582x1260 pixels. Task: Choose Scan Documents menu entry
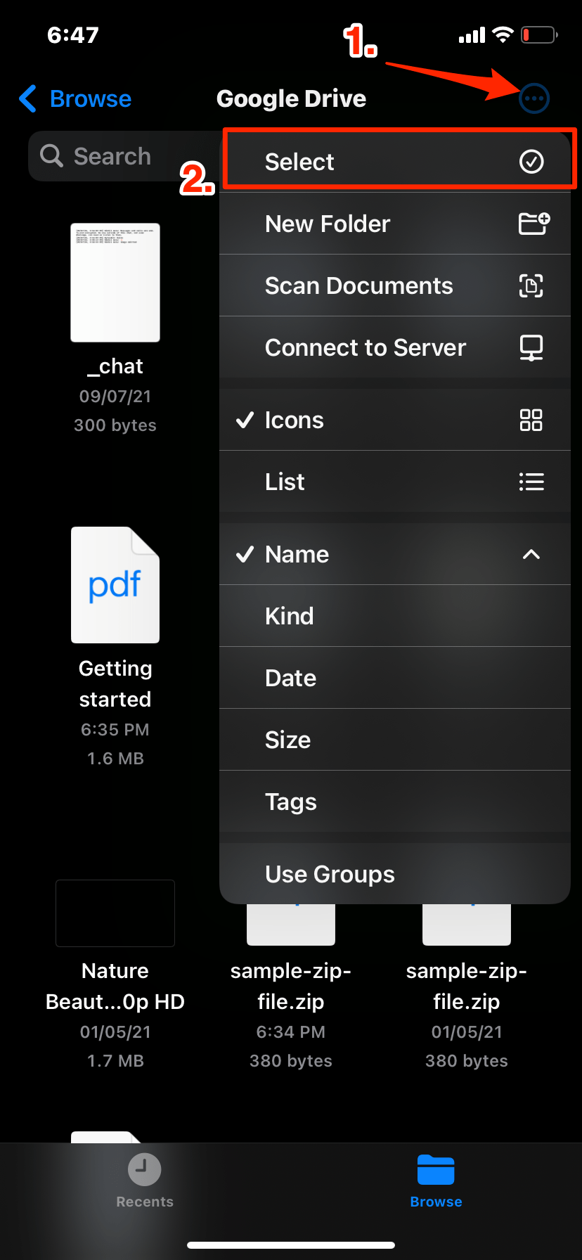(x=395, y=285)
